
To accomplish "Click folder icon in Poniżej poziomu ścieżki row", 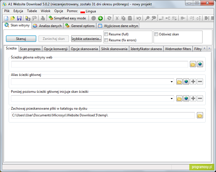I will (x=179, y=99).
